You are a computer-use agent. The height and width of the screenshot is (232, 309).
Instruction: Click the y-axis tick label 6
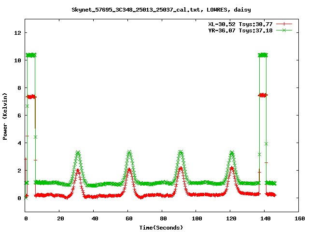19,116
